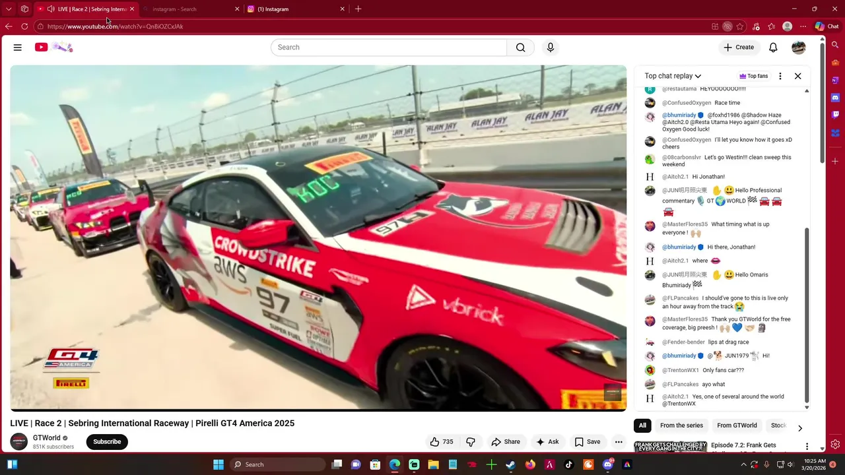
Task: Select From GTWorld chip
Action: pos(737,426)
